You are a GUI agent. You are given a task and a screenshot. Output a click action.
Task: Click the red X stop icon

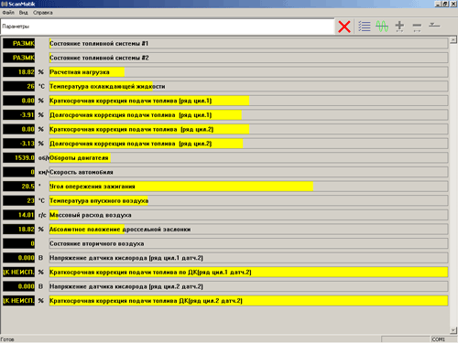[344, 27]
